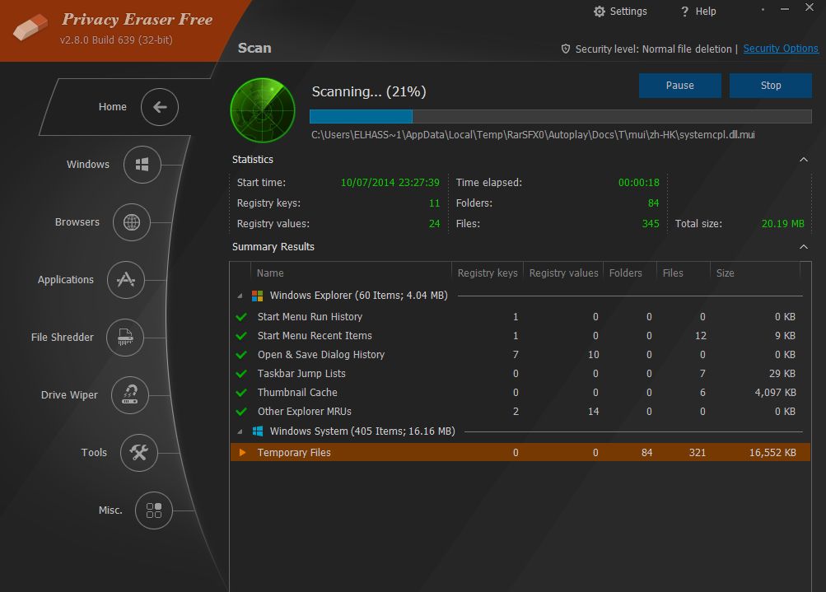Sort by the Registry keys column header
The height and width of the screenshot is (592, 826).
pos(488,273)
